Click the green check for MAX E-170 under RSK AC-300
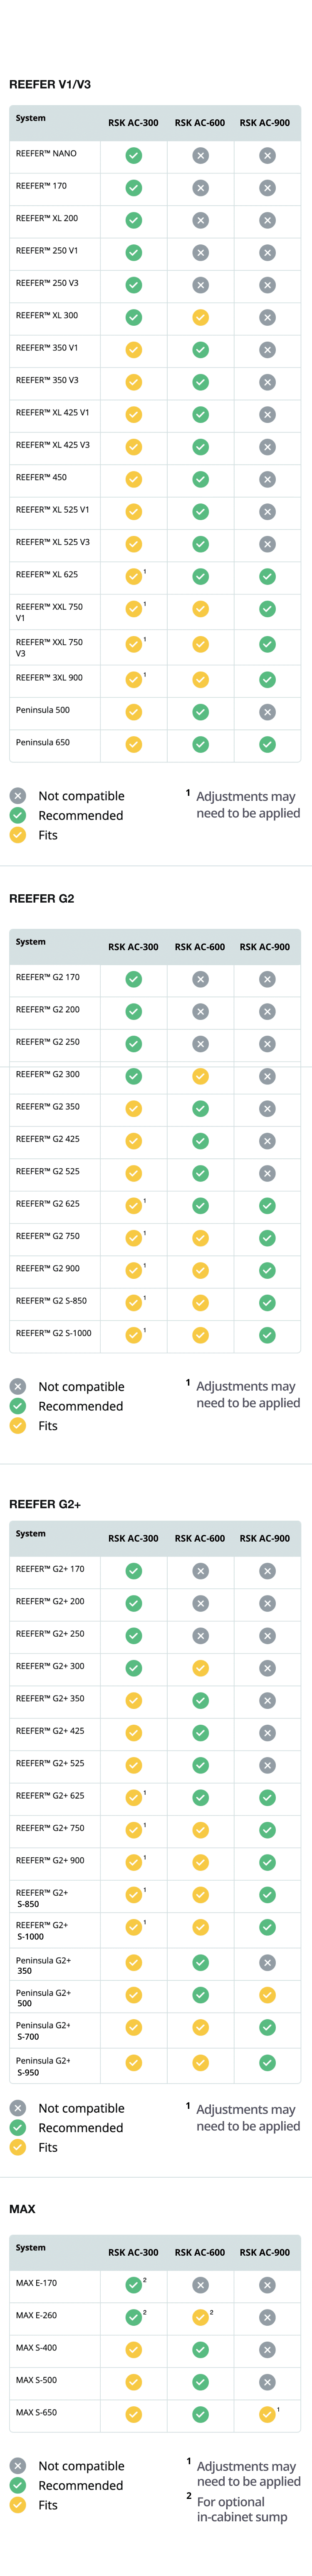Viewport: 312px width, 2576px height. point(134,2285)
